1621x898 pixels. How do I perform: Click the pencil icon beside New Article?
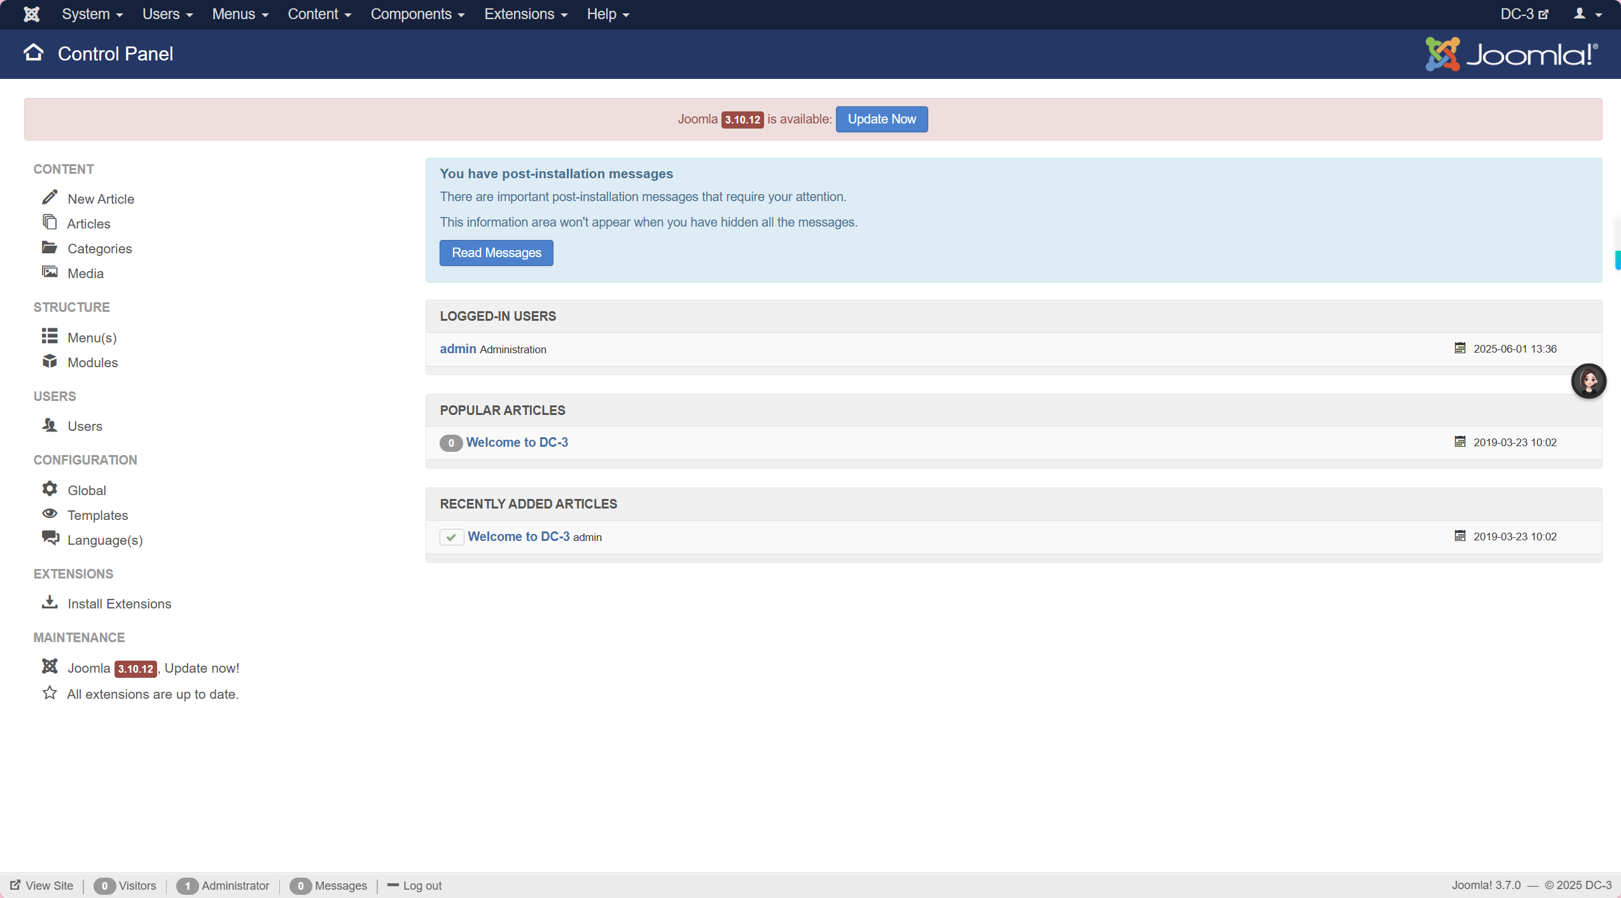50,197
